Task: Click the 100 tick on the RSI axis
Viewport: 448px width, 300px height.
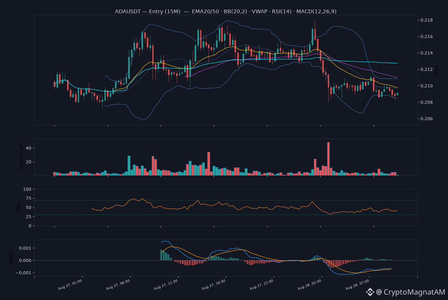Action: coord(27,189)
